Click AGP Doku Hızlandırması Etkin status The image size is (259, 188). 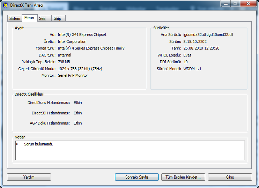click(77, 123)
